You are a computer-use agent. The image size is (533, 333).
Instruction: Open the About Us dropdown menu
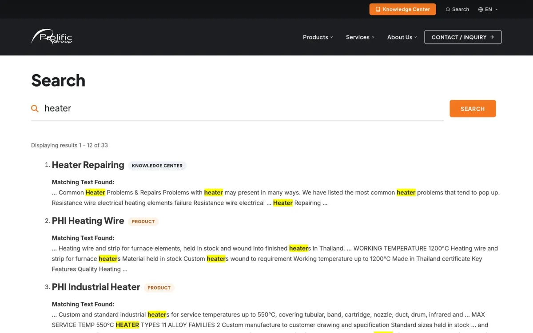(402, 37)
